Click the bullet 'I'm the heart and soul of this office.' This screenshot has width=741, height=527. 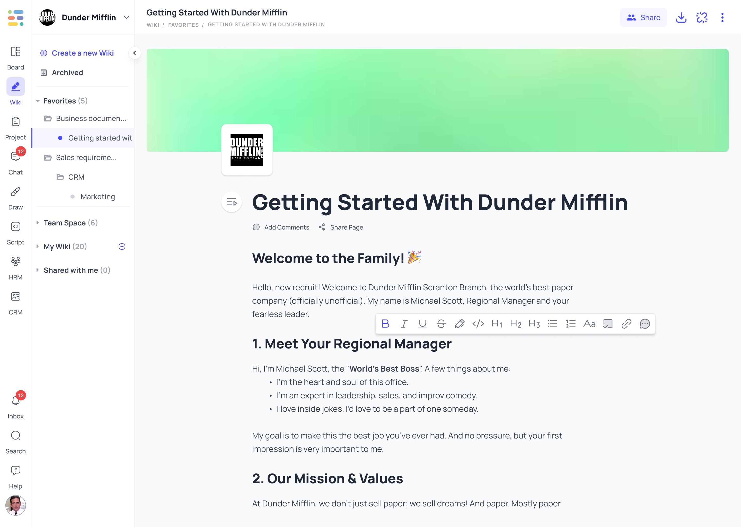[x=342, y=382]
